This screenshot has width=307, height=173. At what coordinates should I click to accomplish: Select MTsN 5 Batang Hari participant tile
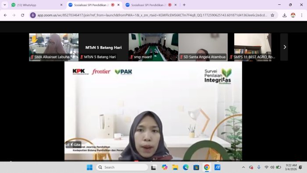(104, 47)
